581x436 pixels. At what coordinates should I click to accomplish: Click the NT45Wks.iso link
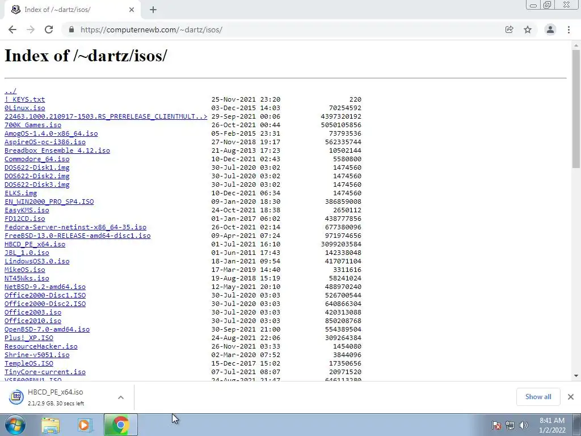(27, 278)
